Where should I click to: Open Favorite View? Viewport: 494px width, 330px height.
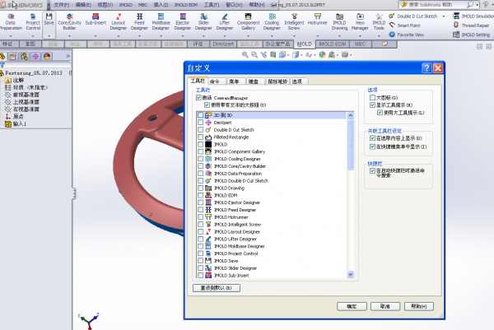(x=407, y=35)
